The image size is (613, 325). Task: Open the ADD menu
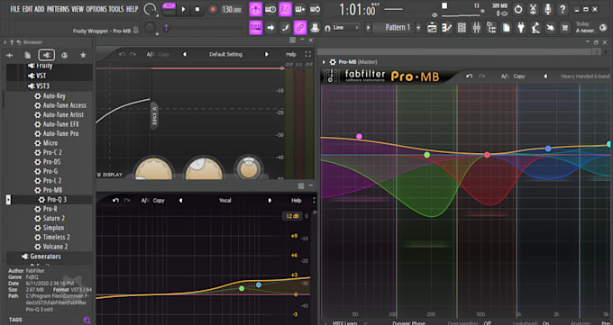pyautogui.click(x=40, y=9)
